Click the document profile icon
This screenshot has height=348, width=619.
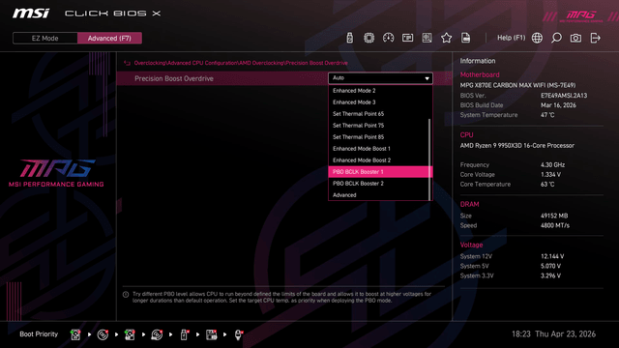[x=466, y=38]
